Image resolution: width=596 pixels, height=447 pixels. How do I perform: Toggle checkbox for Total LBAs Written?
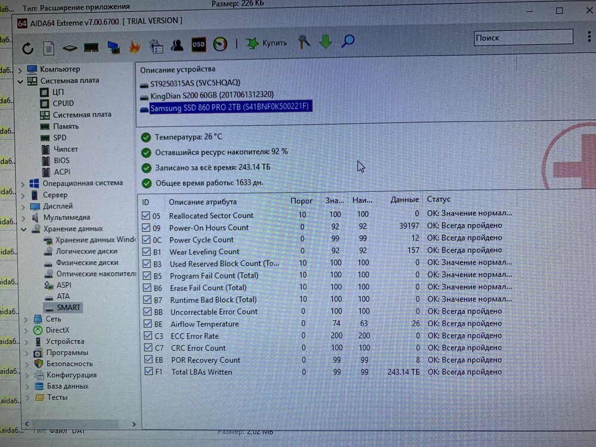coord(148,371)
